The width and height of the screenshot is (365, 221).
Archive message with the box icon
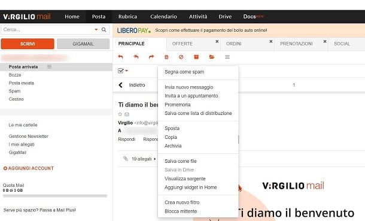(196, 57)
